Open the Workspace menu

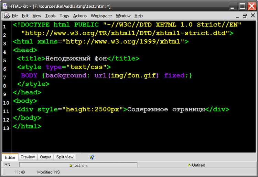point(101,16)
